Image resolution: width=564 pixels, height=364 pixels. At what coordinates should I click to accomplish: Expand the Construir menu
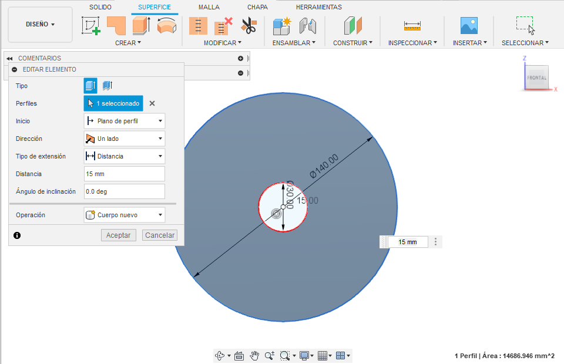coord(352,43)
